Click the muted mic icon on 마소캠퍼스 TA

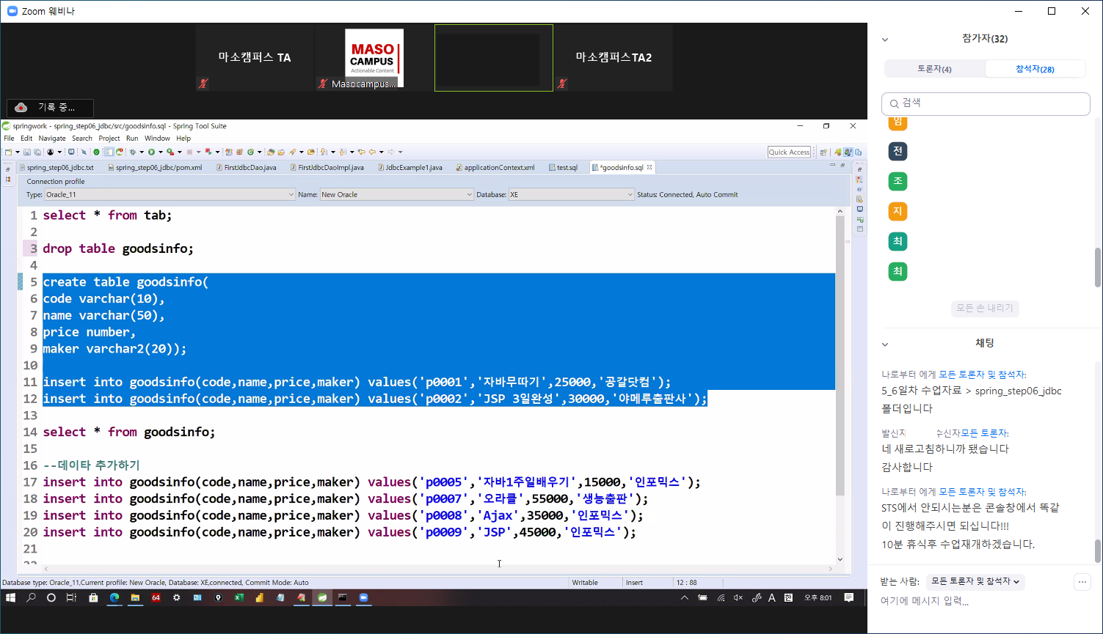tap(203, 84)
